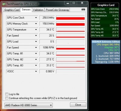Click the Alaplap 30°C line in AIDA64
The height and width of the screenshot is (111, 121).
click(x=112, y=47)
